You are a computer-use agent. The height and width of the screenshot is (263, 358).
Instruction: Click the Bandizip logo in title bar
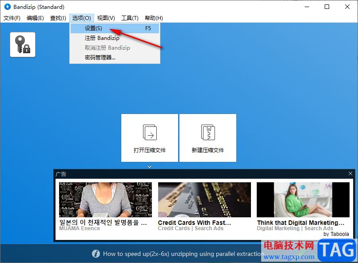tap(8, 7)
